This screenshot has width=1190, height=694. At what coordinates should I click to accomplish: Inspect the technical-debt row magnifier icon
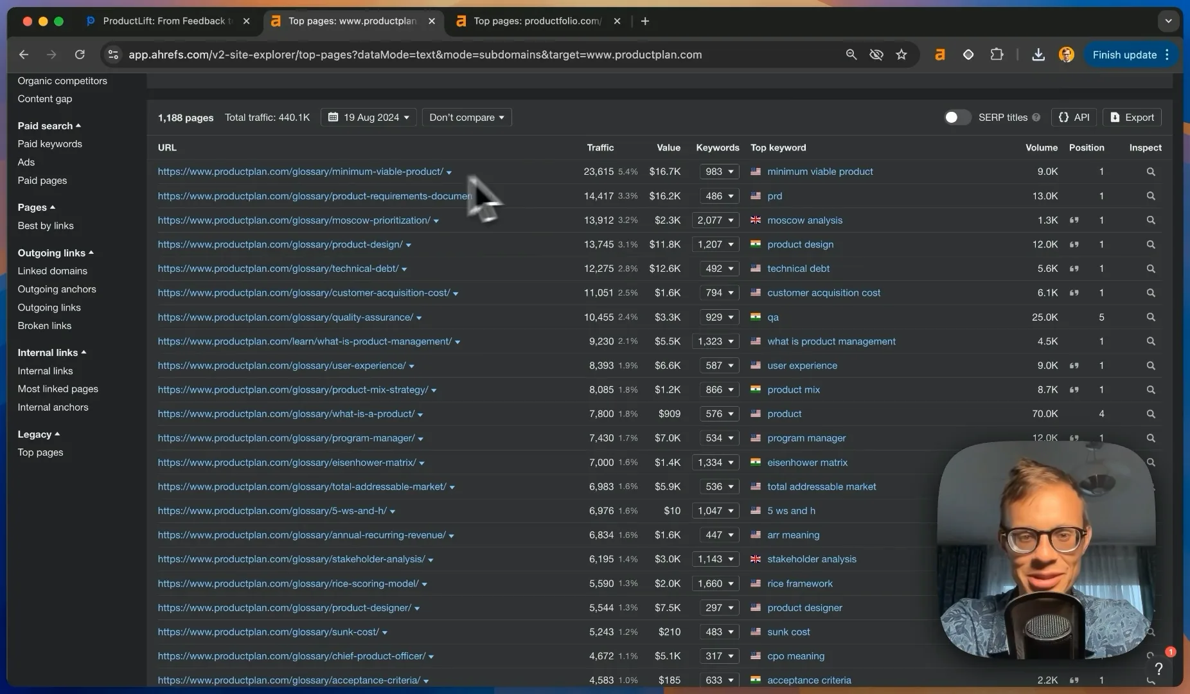pyautogui.click(x=1150, y=269)
